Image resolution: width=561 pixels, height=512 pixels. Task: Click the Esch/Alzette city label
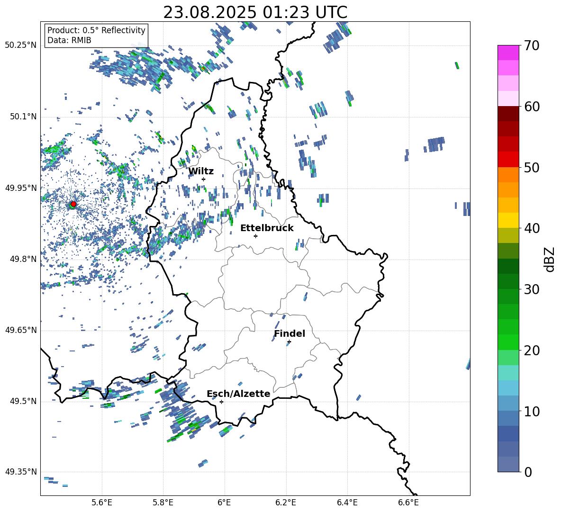[x=238, y=394]
